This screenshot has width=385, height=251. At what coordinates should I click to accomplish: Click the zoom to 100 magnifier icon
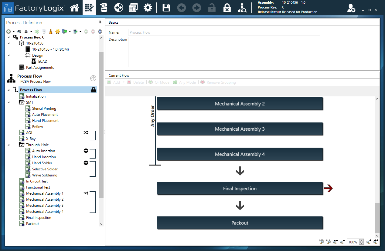322,242
